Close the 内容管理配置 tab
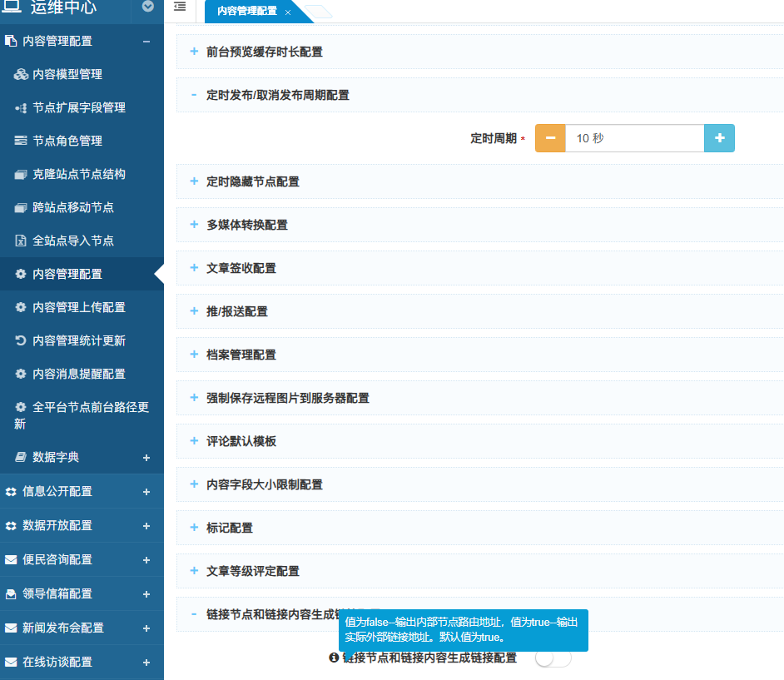The height and width of the screenshot is (680, 784). (x=288, y=12)
